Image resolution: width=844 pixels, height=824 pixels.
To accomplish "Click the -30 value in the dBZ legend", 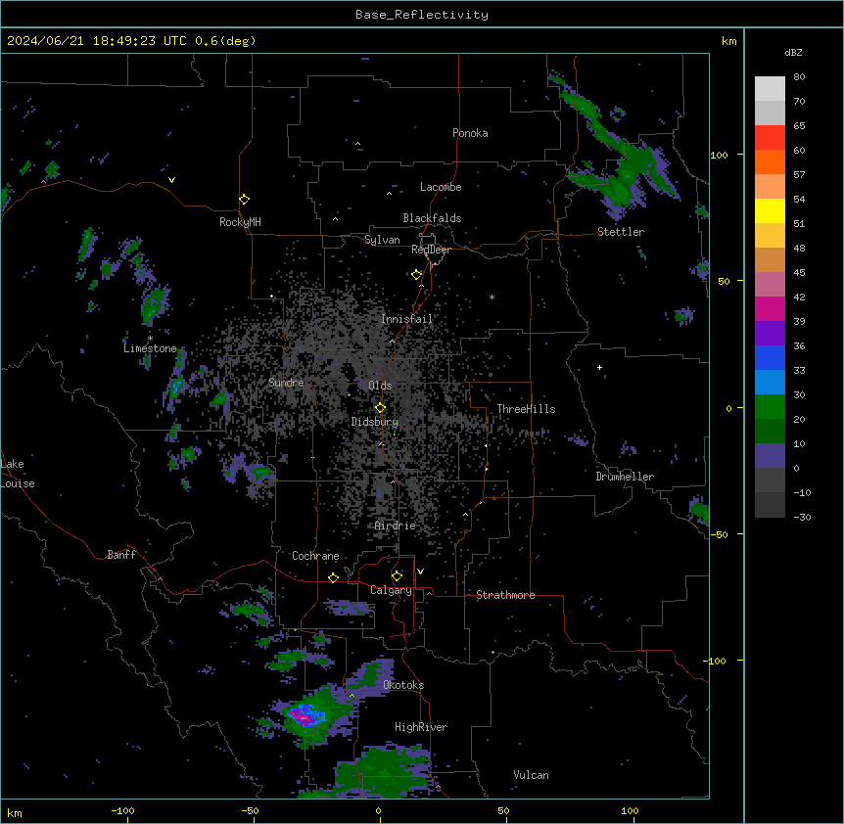I will pyautogui.click(x=802, y=517).
